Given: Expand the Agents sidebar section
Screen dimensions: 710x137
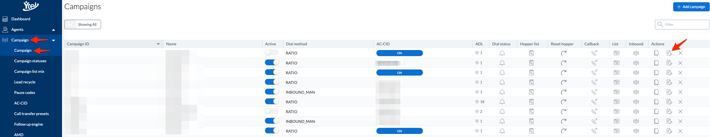Looking at the screenshot, I should pos(53,30).
